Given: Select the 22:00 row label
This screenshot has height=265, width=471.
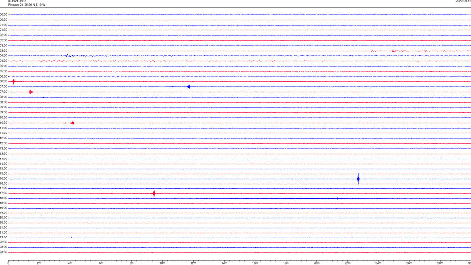Looking at the screenshot, I should 4,238.
